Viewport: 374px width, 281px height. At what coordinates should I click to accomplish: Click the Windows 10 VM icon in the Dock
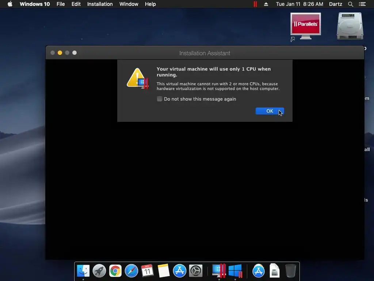[x=235, y=271]
